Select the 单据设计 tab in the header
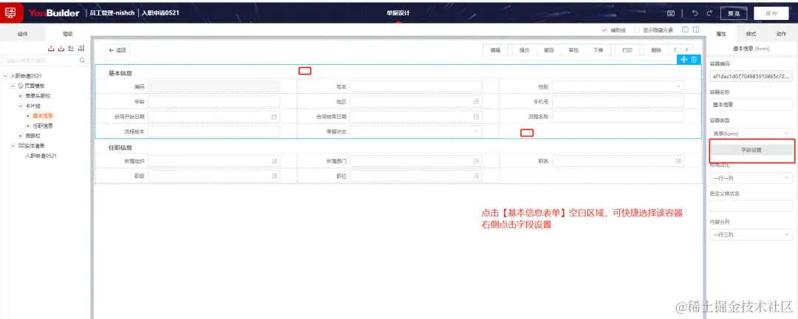798x319 pixels. pos(398,13)
